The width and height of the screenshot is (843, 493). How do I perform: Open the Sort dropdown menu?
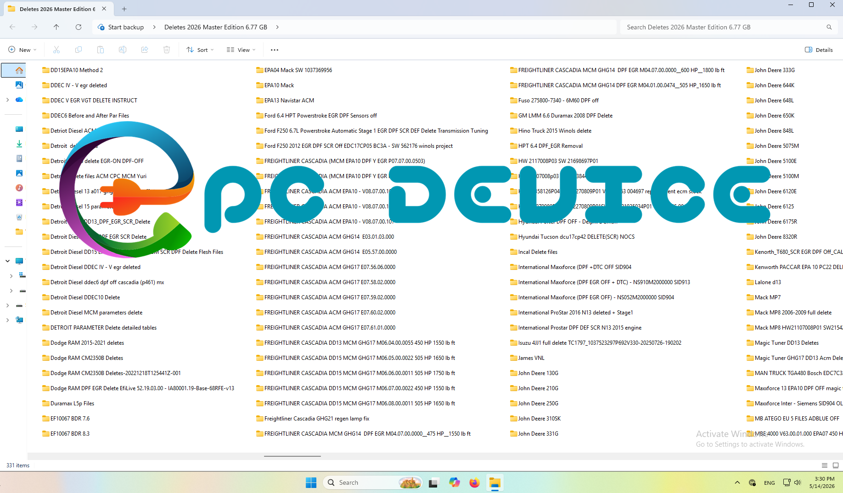click(x=200, y=50)
